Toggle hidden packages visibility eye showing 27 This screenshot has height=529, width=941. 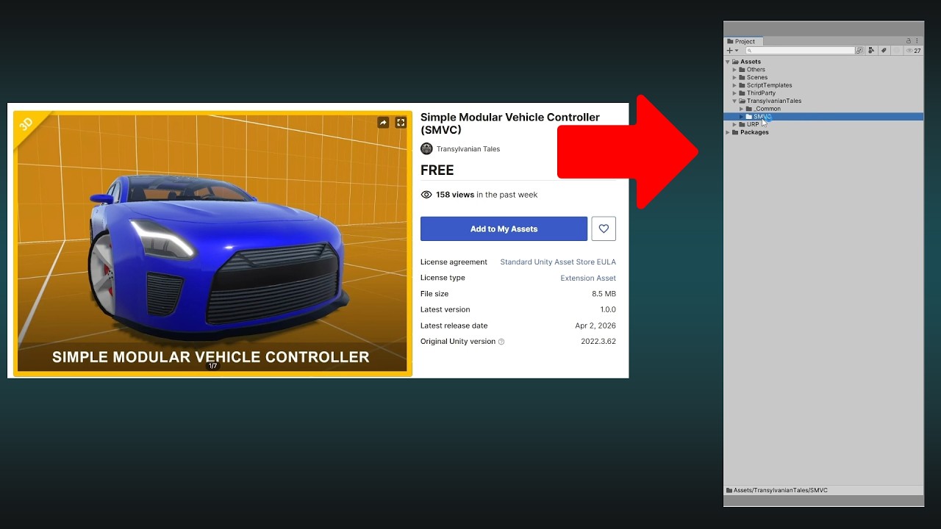914,51
